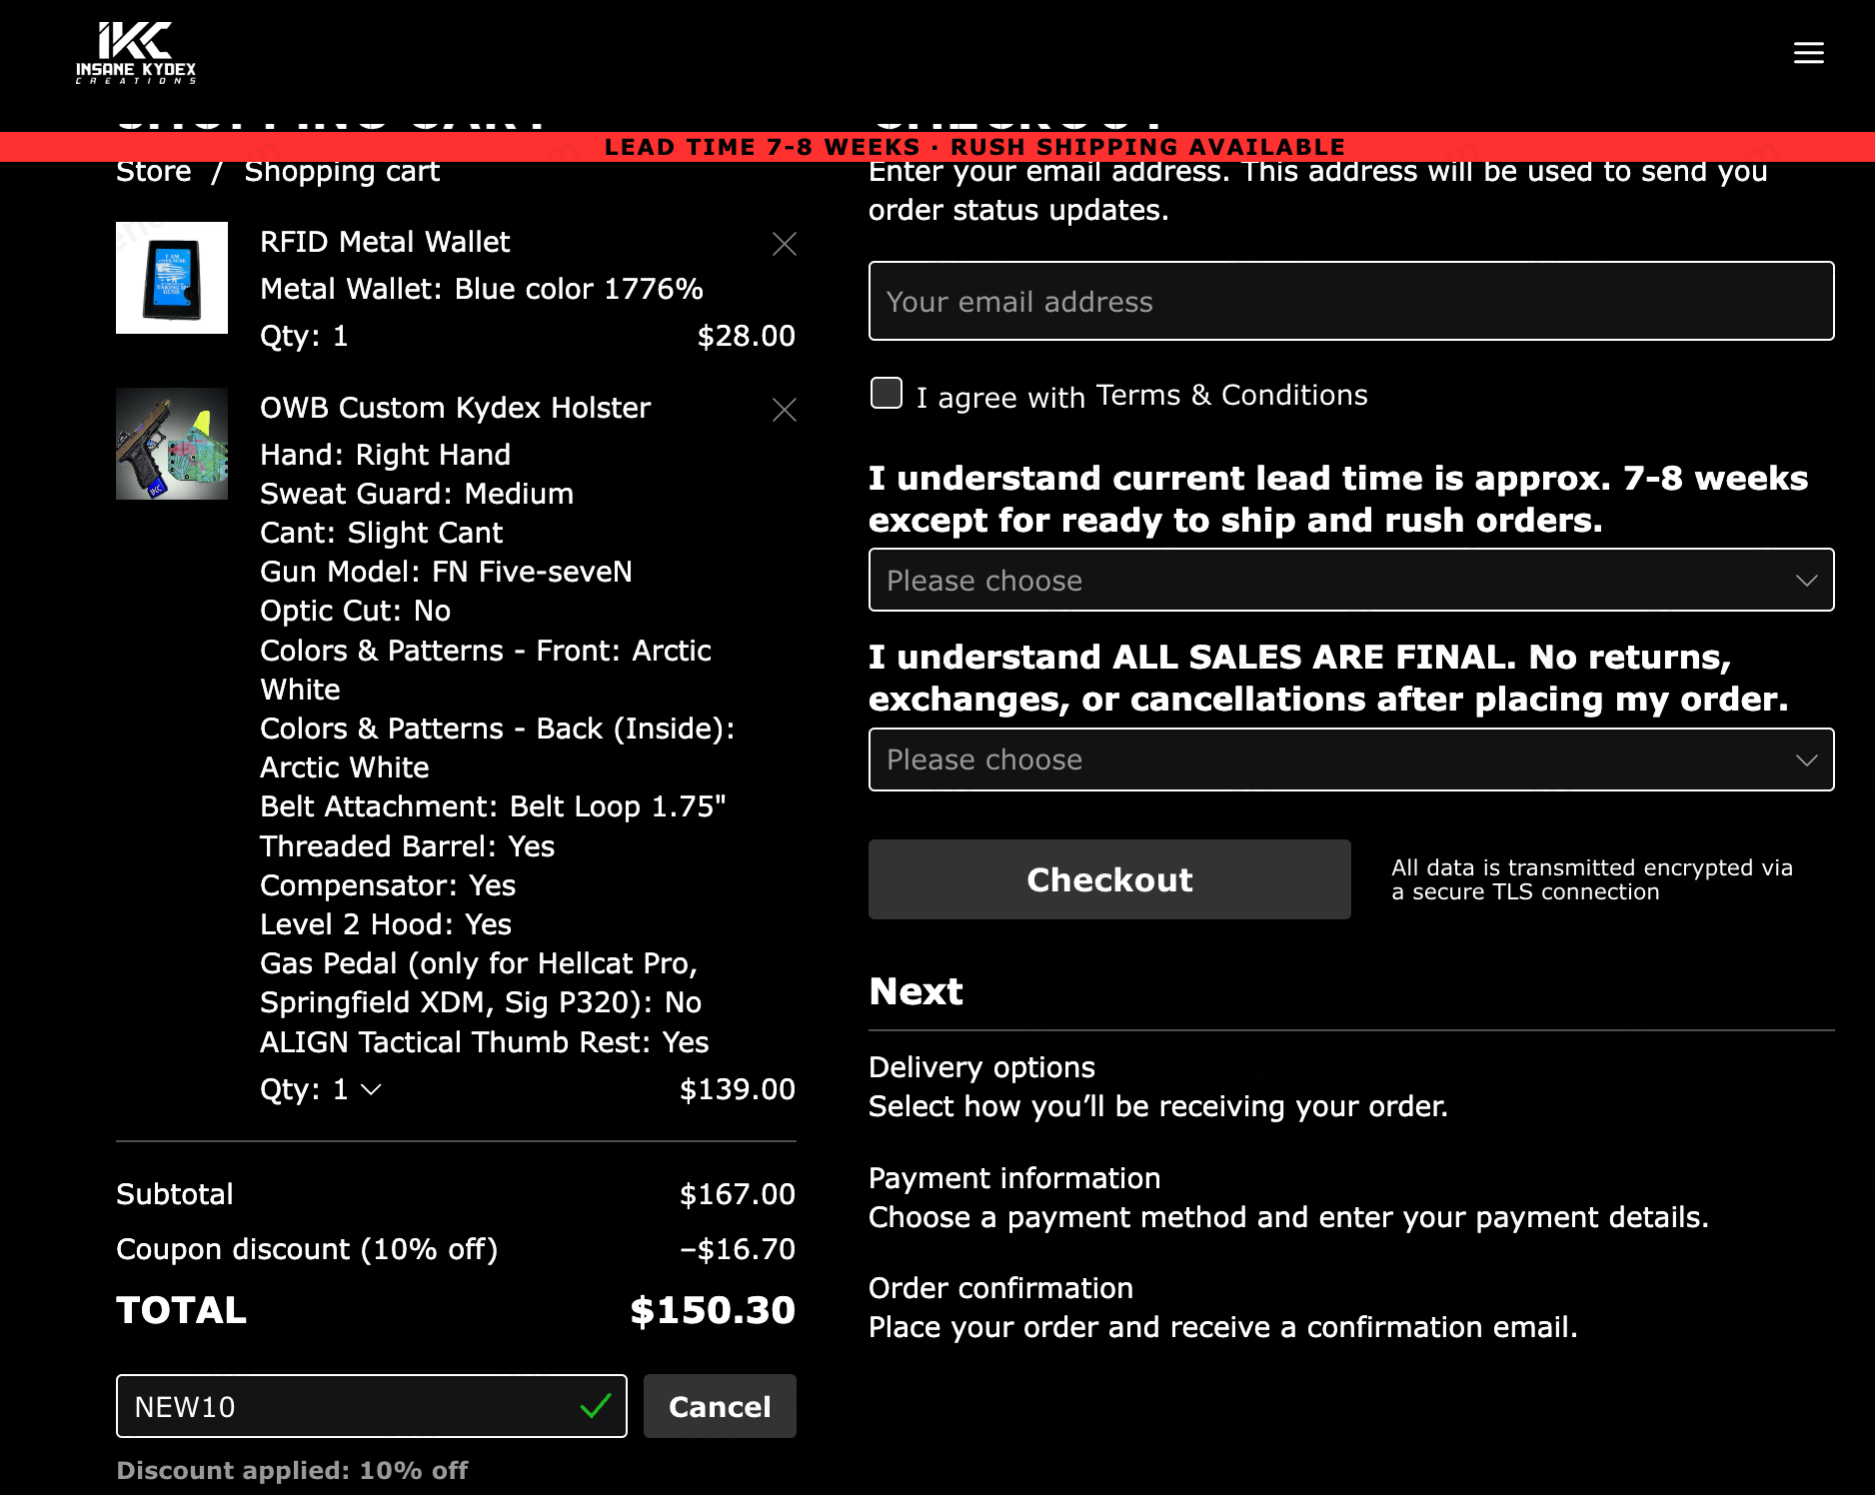The width and height of the screenshot is (1875, 1495).
Task: Open the OWB Custom Kydex Holster title
Action: point(455,408)
